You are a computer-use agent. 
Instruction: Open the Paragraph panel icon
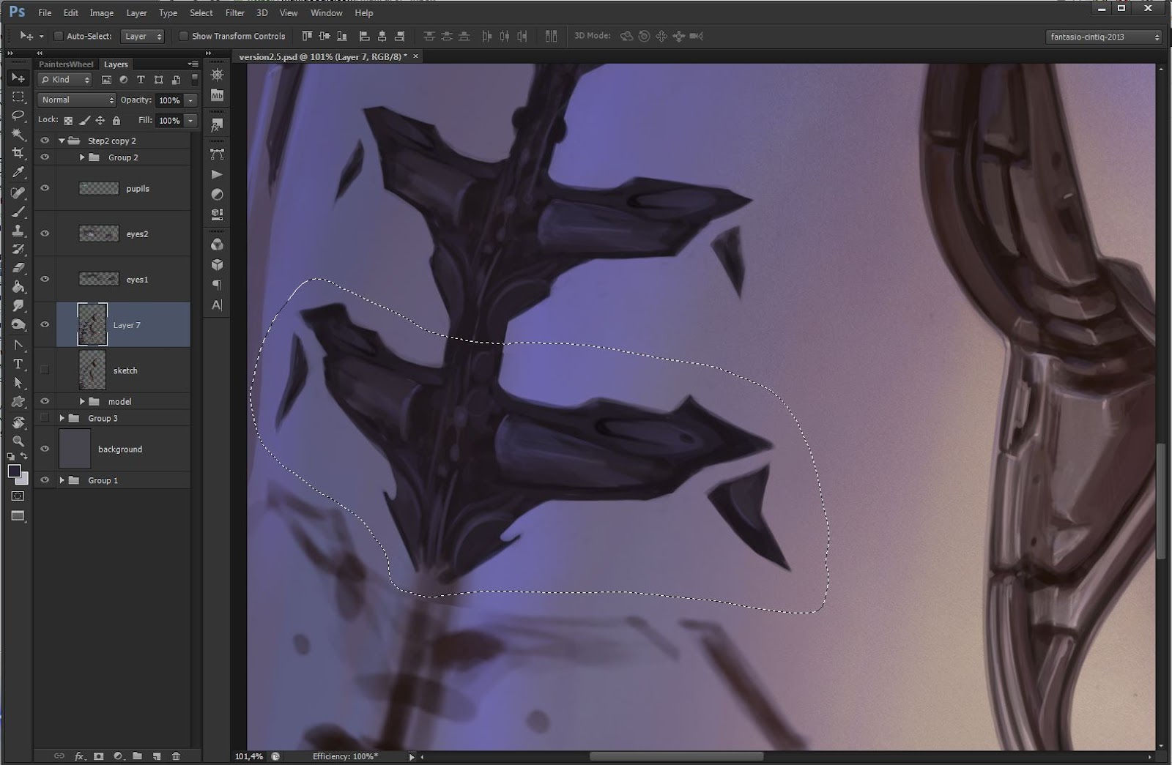tap(217, 285)
